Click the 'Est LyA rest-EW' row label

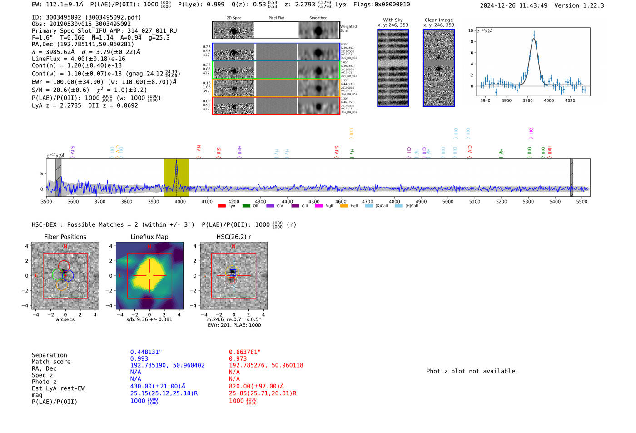pyautogui.click(x=58, y=388)
